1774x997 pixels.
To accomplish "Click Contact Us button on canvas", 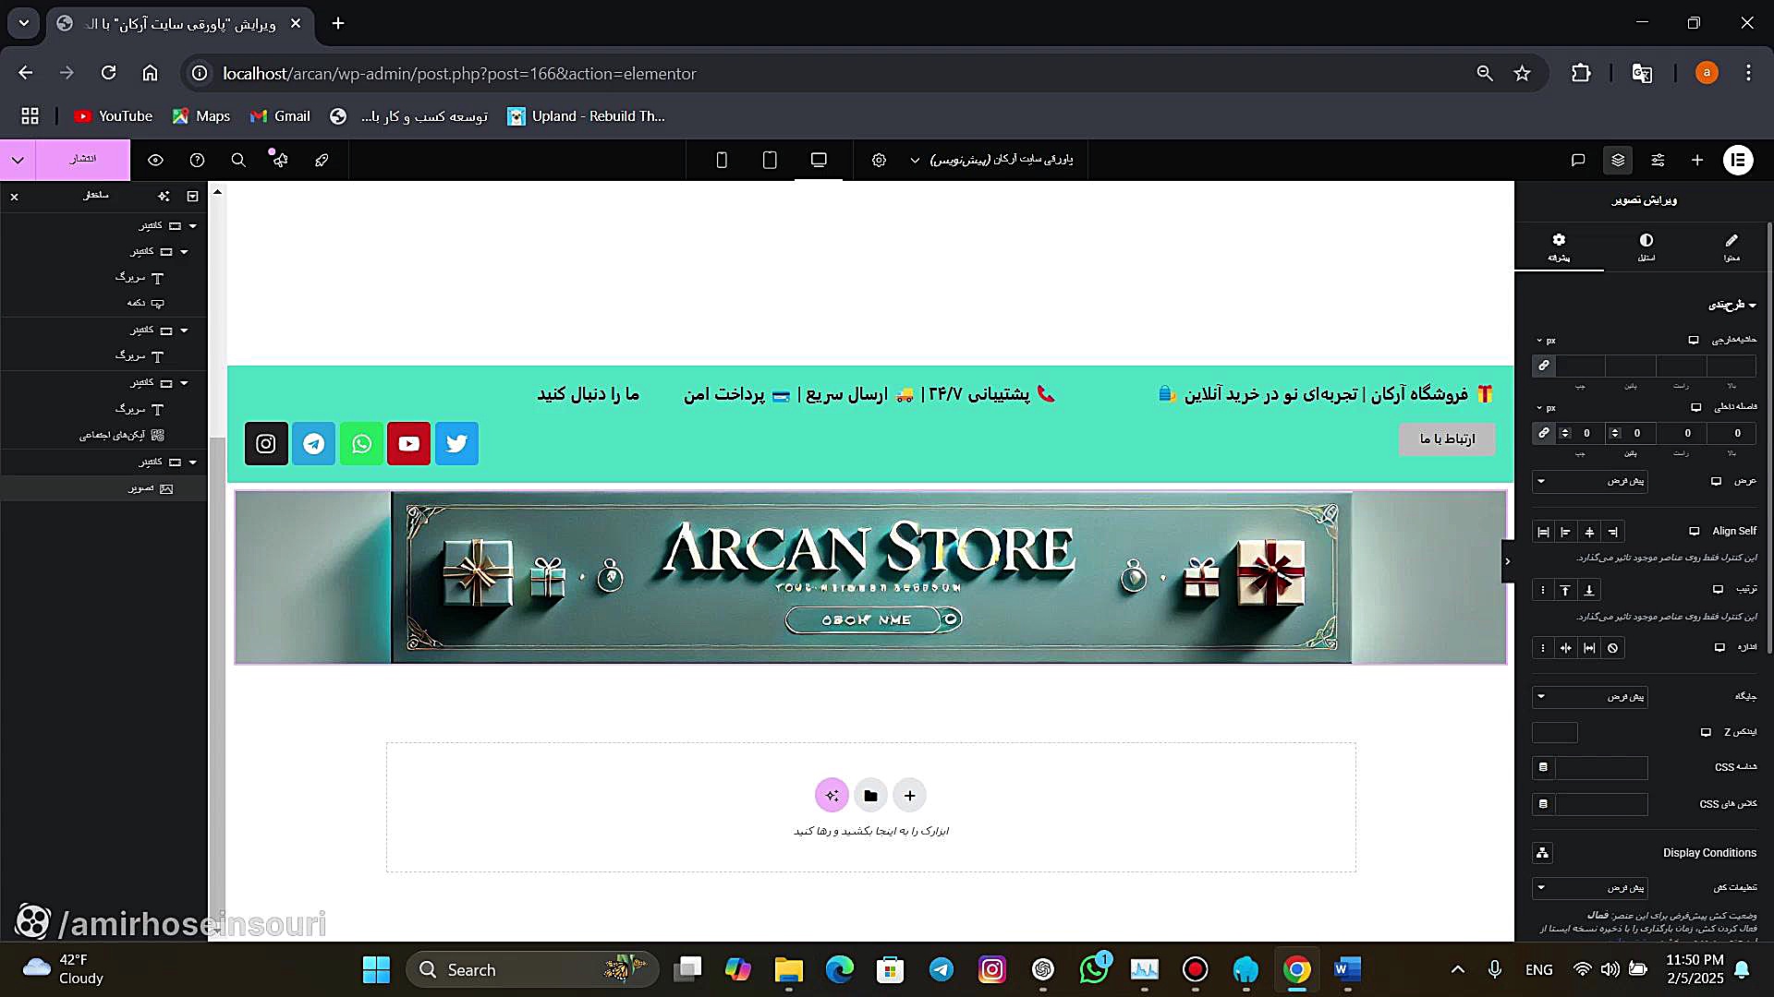I will 1447,438.
